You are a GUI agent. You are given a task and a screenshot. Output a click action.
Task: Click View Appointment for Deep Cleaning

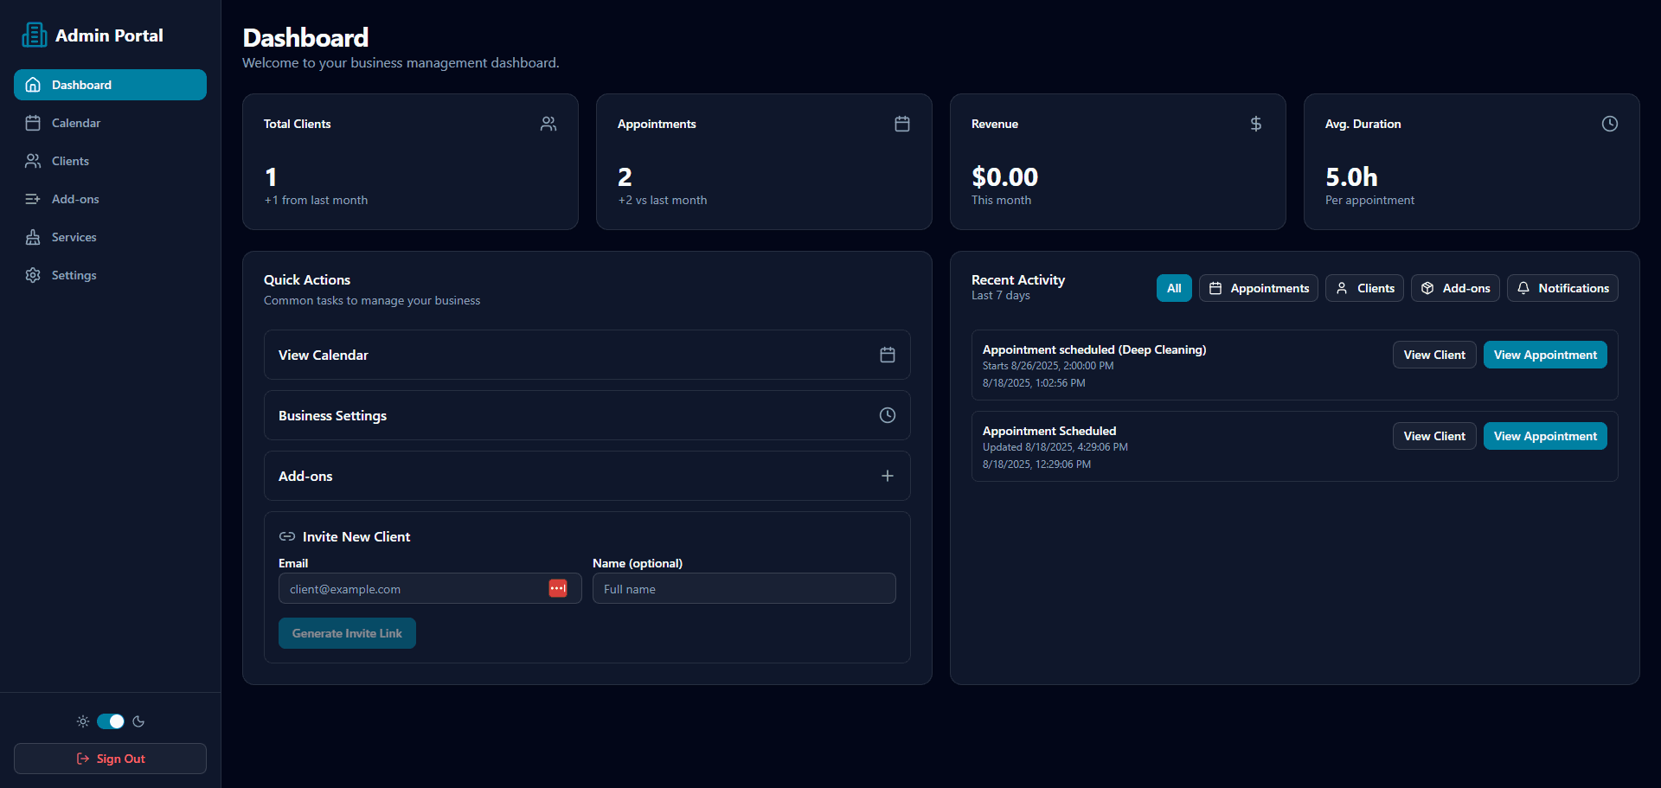click(x=1545, y=354)
